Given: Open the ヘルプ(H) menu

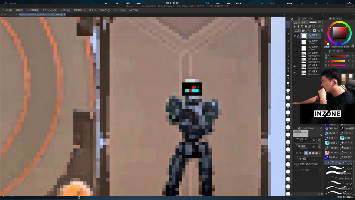Looking at the screenshot, I should coord(133,10).
